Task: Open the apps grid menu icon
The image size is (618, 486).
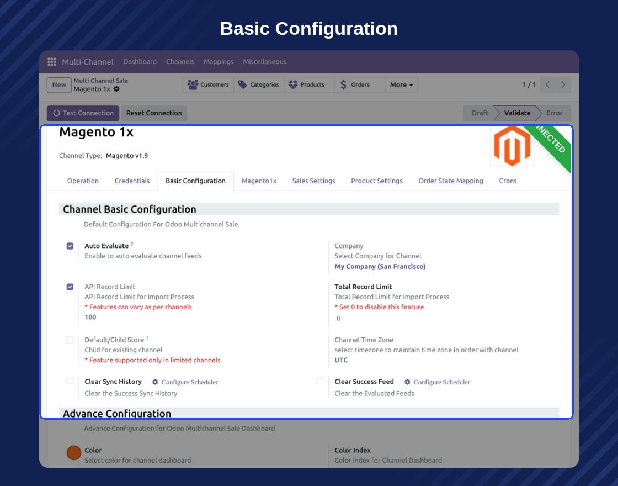Action: (x=52, y=61)
